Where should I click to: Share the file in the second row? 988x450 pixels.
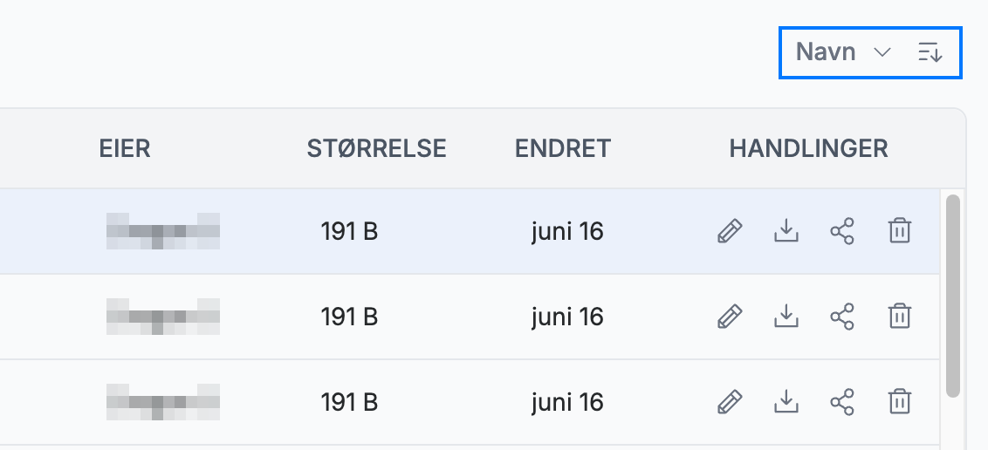tap(842, 316)
